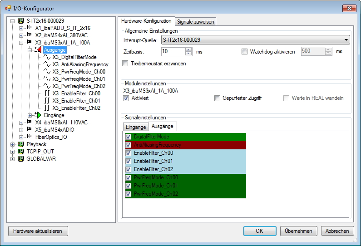
Task: Click the red Ausgänge arrow icon
Action: click(x=38, y=50)
